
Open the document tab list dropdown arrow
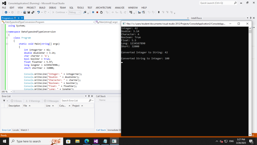point(188,18)
